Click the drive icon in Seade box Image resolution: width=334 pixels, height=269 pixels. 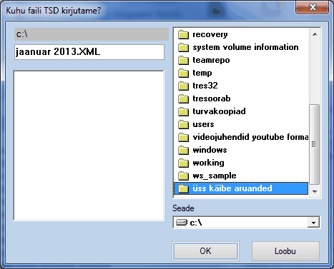[182, 223]
